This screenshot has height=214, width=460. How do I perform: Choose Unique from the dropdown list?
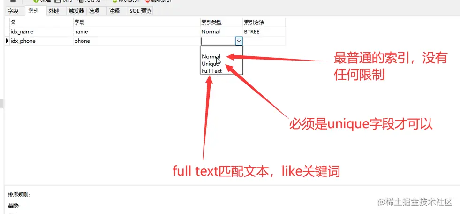coord(221,64)
